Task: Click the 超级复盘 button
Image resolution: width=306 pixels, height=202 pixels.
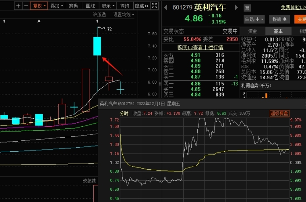Action: 279,113
